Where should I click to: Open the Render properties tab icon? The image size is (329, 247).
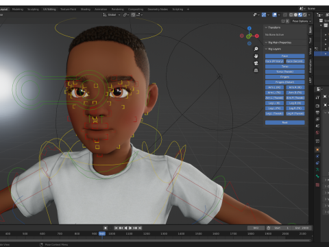(x=317, y=106)
